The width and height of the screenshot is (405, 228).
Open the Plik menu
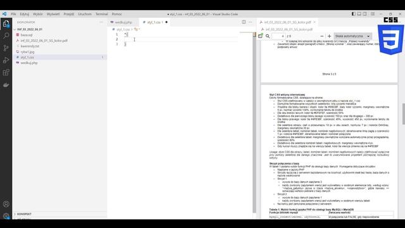point(13,14)
